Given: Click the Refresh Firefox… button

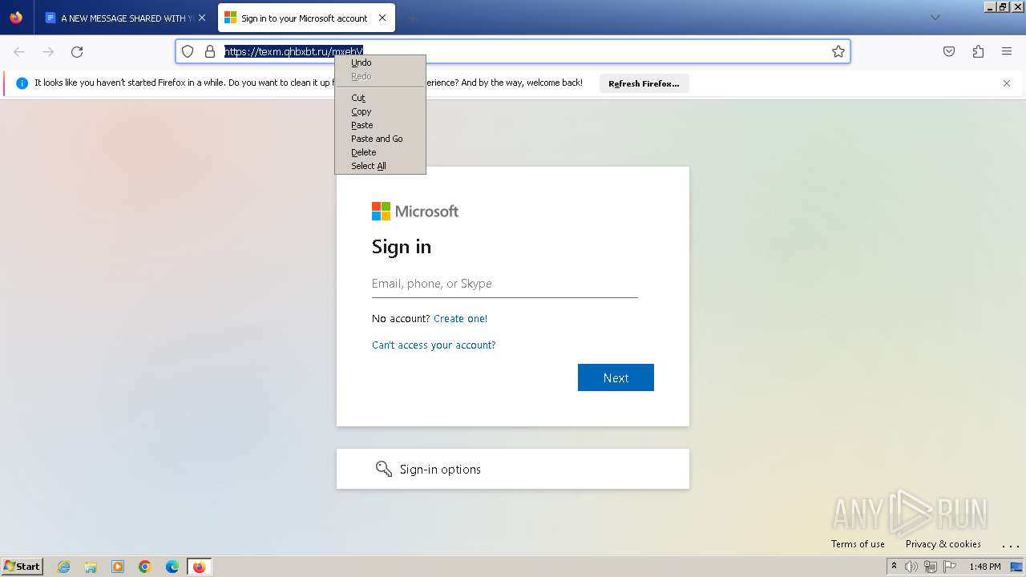Looking at the screenshot, I should coord(644,83).
